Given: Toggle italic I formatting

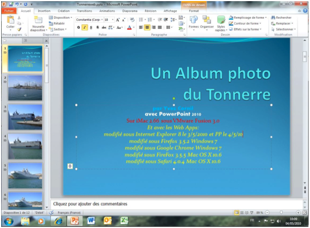Looking at the screenshot, I should [85, 27].
